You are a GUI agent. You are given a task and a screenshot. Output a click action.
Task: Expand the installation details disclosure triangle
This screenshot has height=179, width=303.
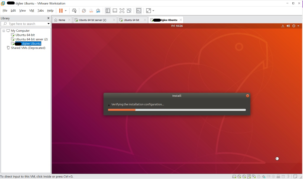(x=109, y=105)
